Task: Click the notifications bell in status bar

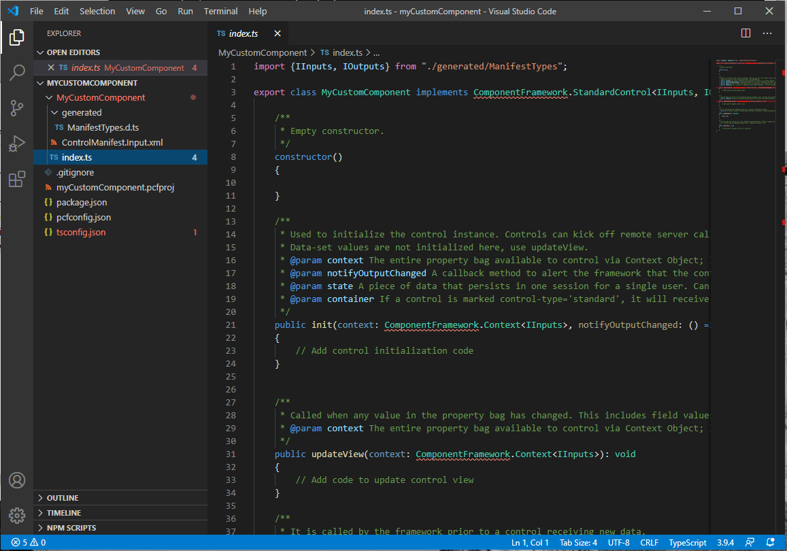Action: (x=770, y=542)
